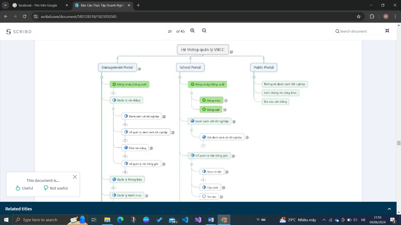
Task: Bookmark this page with the star icon
Action: 359,16
